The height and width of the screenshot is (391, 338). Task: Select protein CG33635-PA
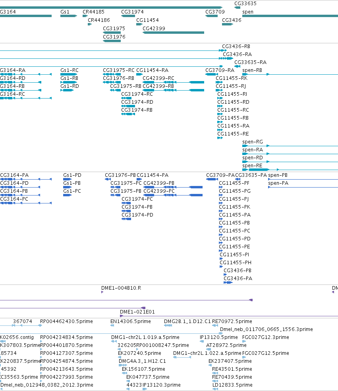(251, 175)
